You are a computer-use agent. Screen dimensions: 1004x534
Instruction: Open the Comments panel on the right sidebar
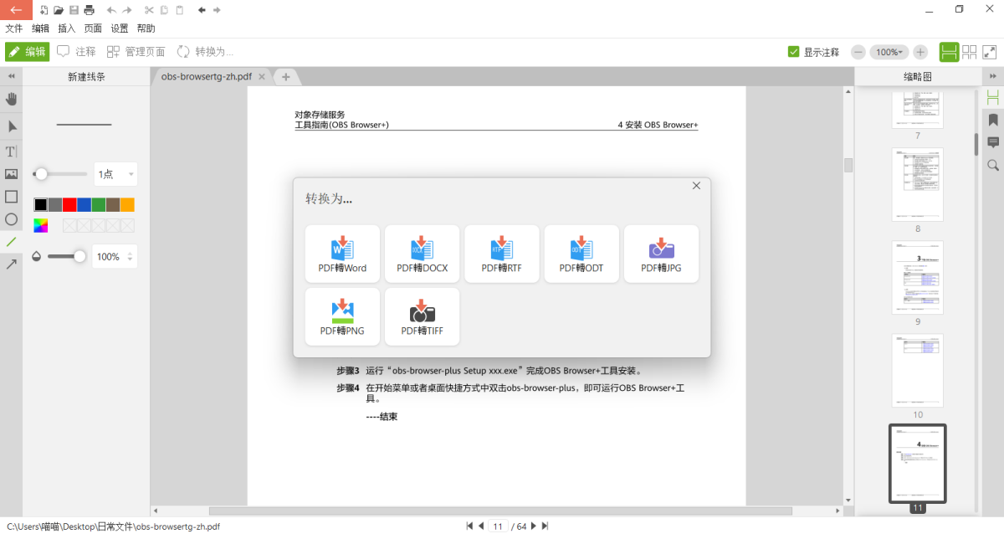pyautogui.click(x=993, y=142)
